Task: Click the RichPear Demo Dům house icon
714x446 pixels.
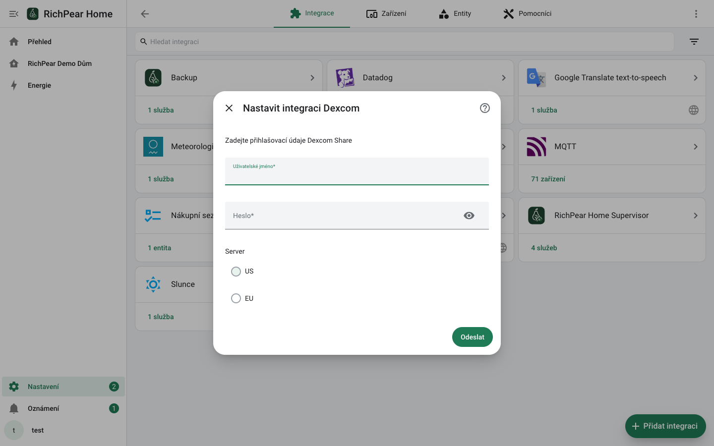Action: 14,63
